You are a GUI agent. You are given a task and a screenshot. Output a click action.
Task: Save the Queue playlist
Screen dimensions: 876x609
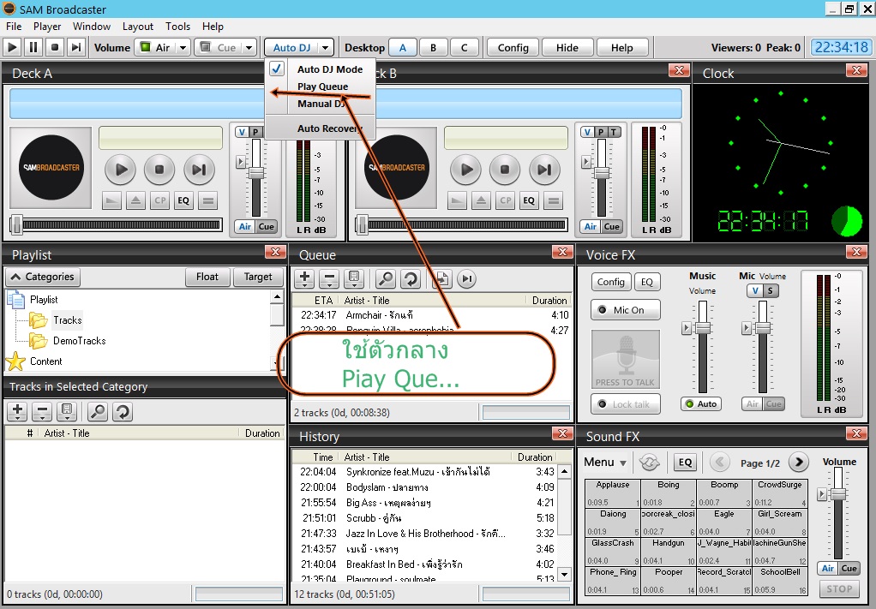point(355,278)
